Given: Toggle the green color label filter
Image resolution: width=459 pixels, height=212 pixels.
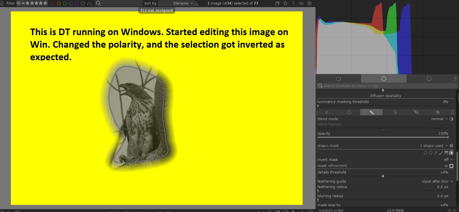Looking at the screenshot, I should point(65,4).
